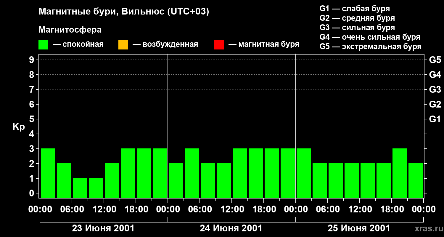
Task: Click the red 'магнитная буря' legend swatch
Action: (x=219, y=45)
